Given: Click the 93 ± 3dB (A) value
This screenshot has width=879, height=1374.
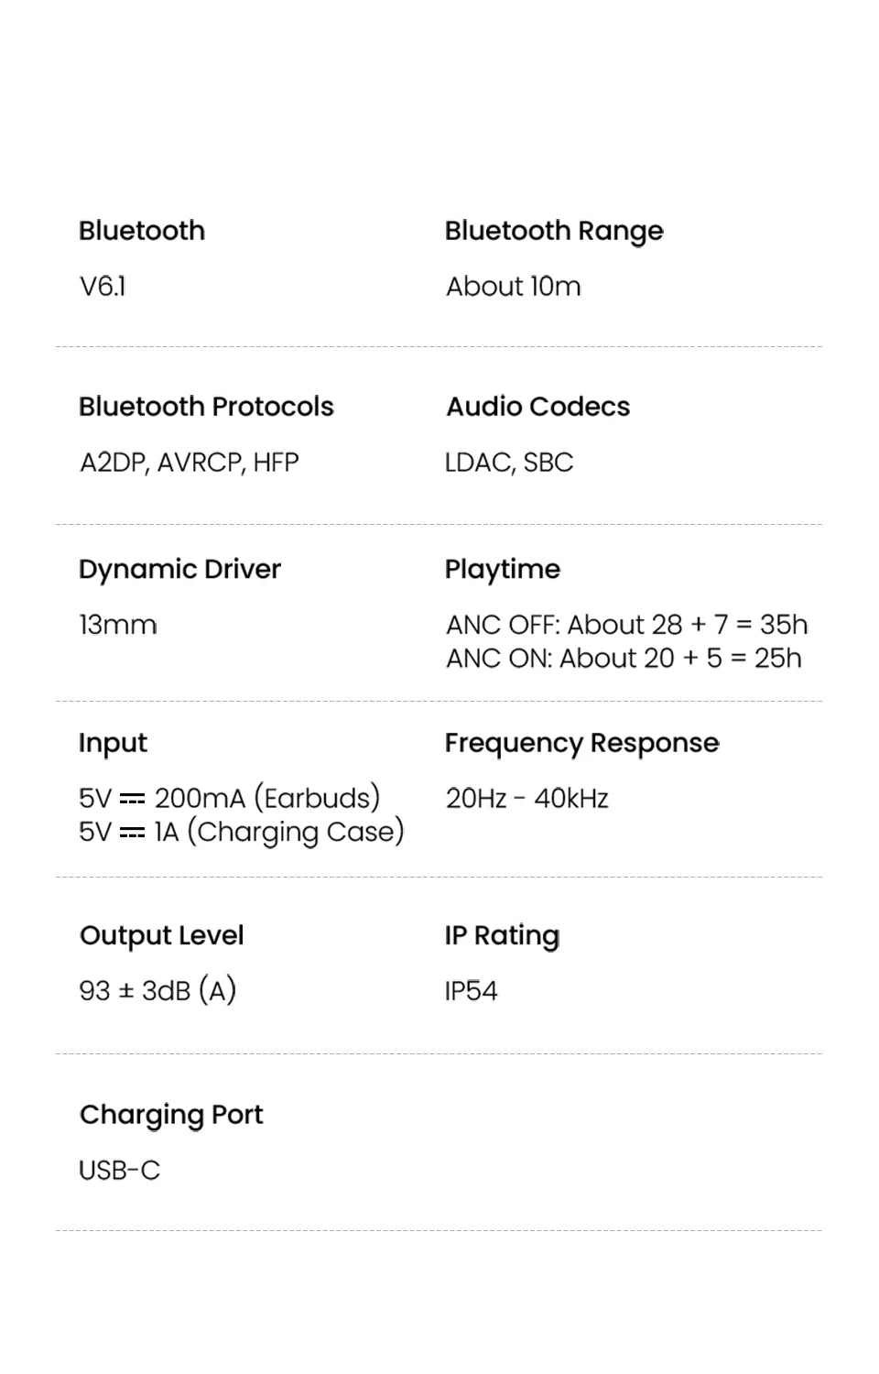Looking at the screenshot, I should click(157, 990).
